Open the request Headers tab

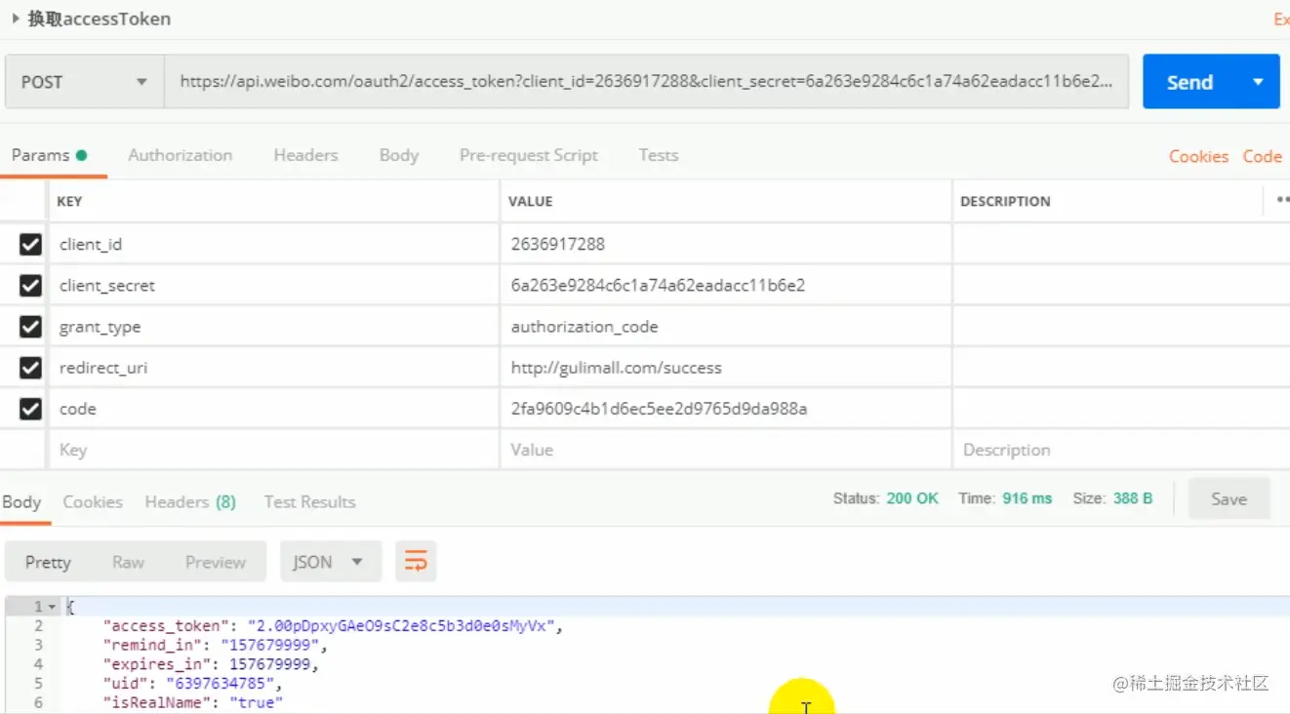click(x=305, y=155)
